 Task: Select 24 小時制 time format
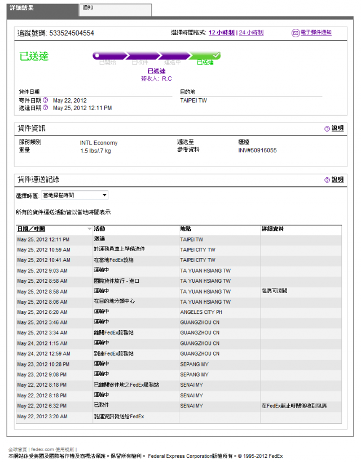pyautogui.click(x=251, y=33)
